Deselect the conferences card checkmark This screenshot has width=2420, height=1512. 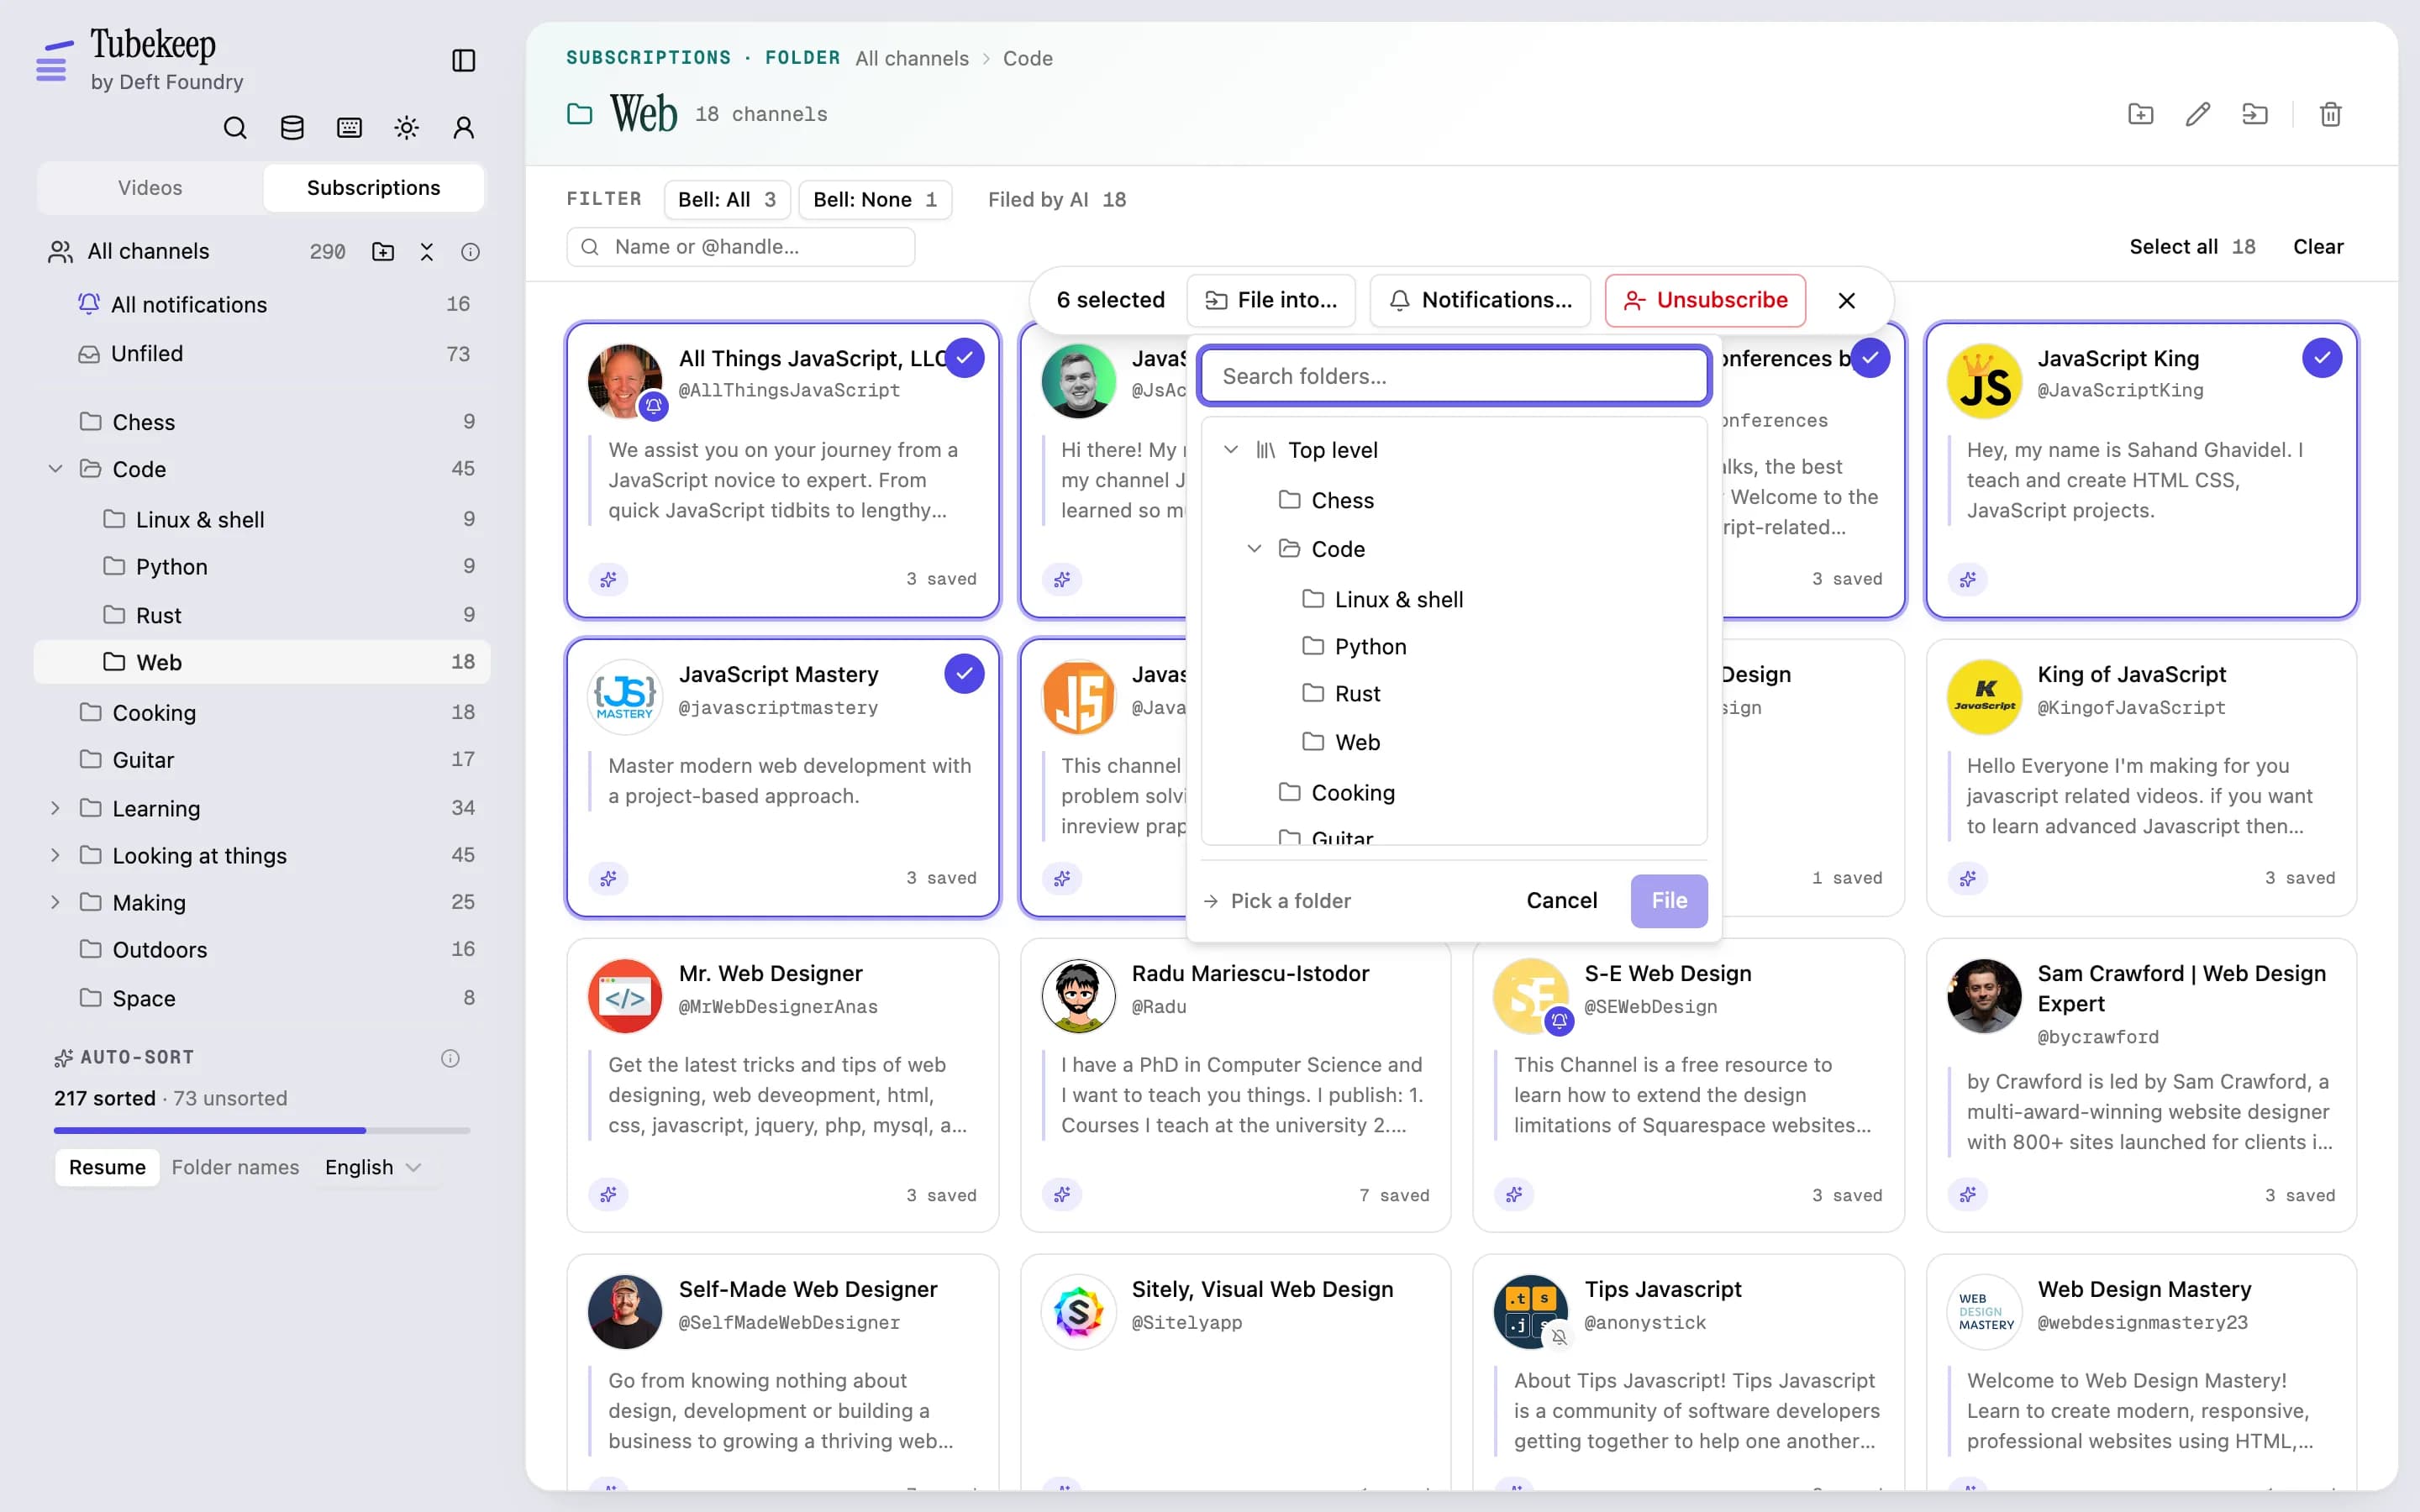pyautogui.click(x=1869, y=358)
